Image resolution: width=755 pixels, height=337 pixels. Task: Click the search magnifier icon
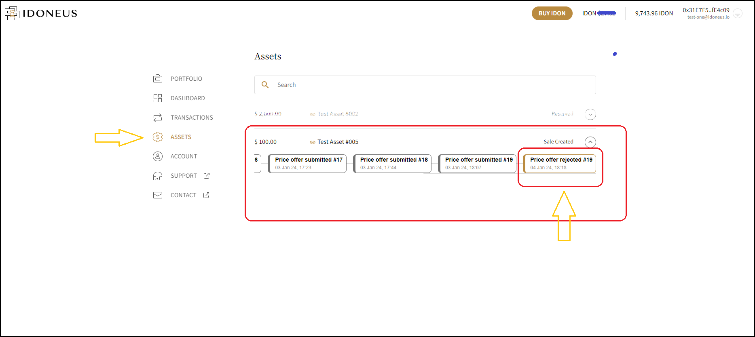(265, 85)
